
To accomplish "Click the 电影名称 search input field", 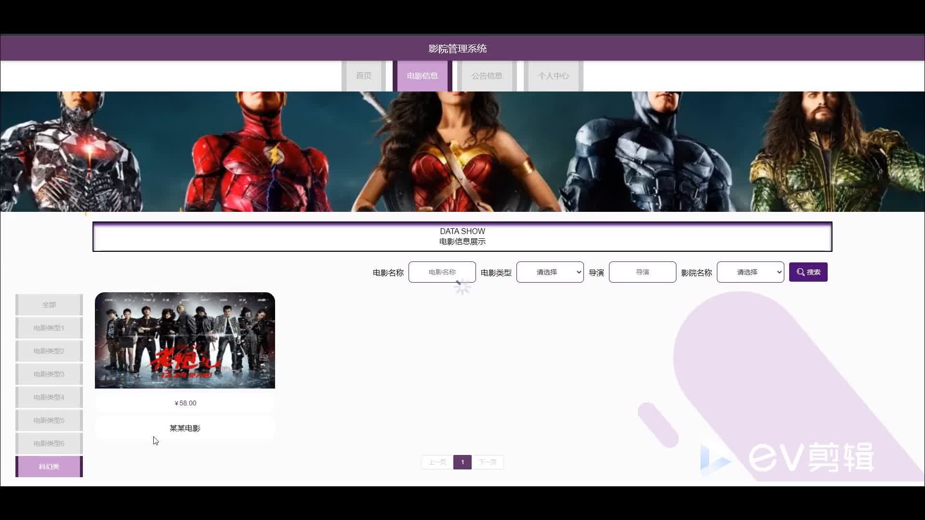I will pyautogui.click(x=442, y=272).
